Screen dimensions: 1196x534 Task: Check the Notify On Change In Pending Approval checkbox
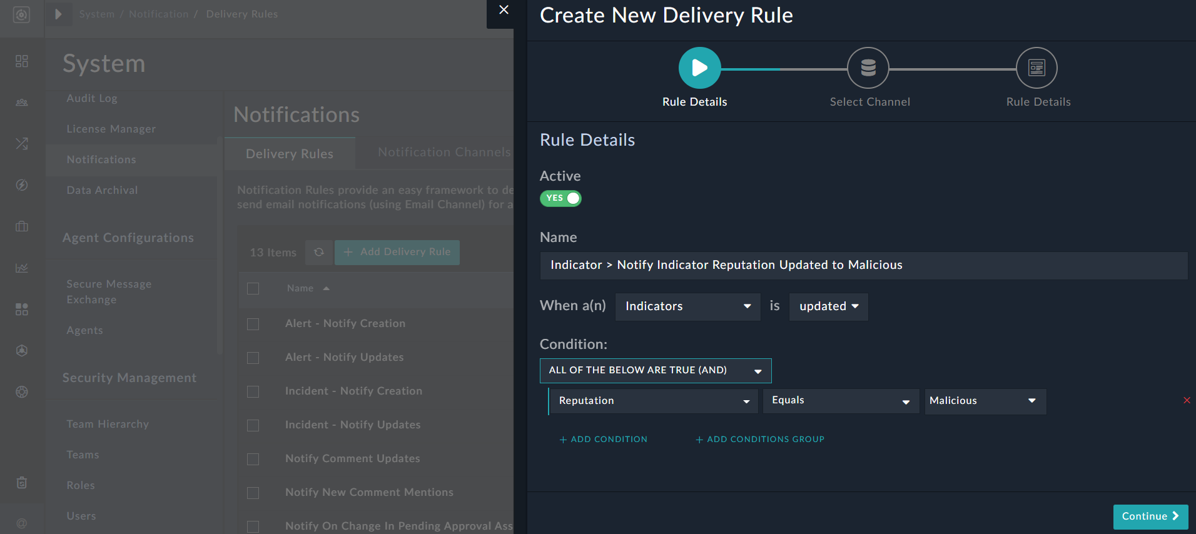tap(253, 526)
